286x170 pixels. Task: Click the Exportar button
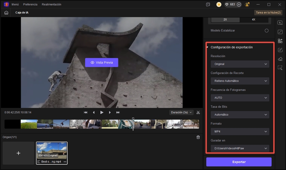(239, 162)
